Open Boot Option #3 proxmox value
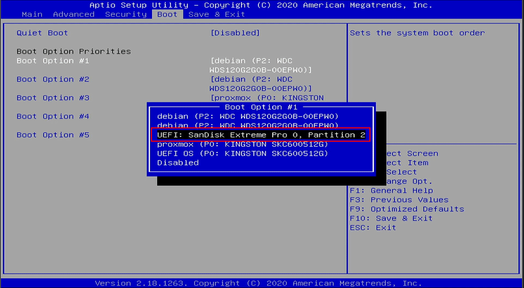 click(x=267, y=98)
